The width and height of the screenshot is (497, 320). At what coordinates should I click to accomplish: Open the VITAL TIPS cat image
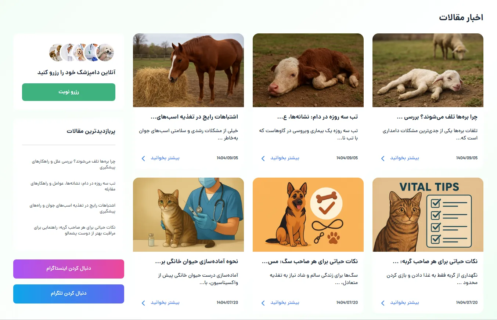click(x=428, y=215)
